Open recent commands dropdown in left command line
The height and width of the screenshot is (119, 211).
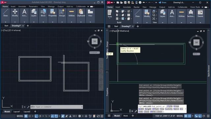(x=33, y=107)
